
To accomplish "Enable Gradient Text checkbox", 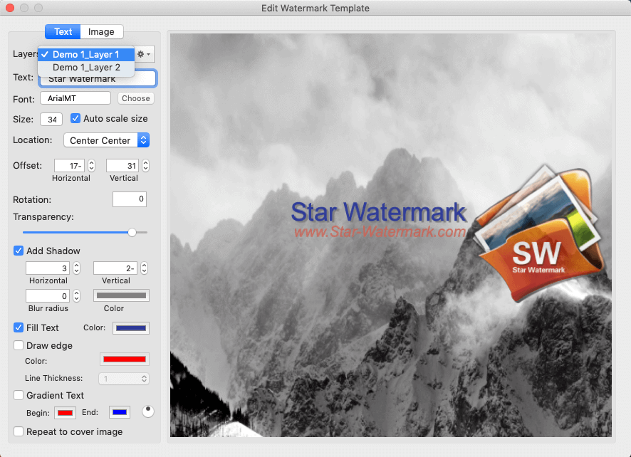I will click(x=19, y=395).
